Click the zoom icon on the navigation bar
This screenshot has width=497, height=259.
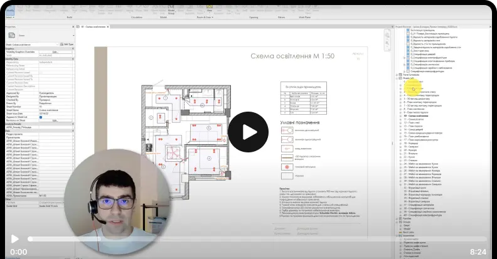pos(387,43)
